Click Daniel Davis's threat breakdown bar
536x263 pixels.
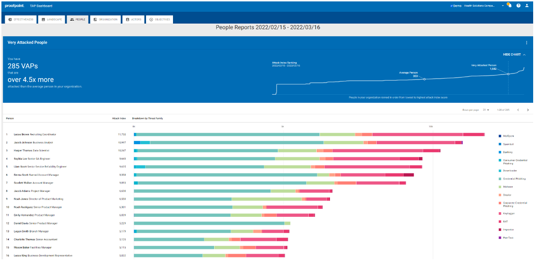pyautogui.click(x=212, y=223)
